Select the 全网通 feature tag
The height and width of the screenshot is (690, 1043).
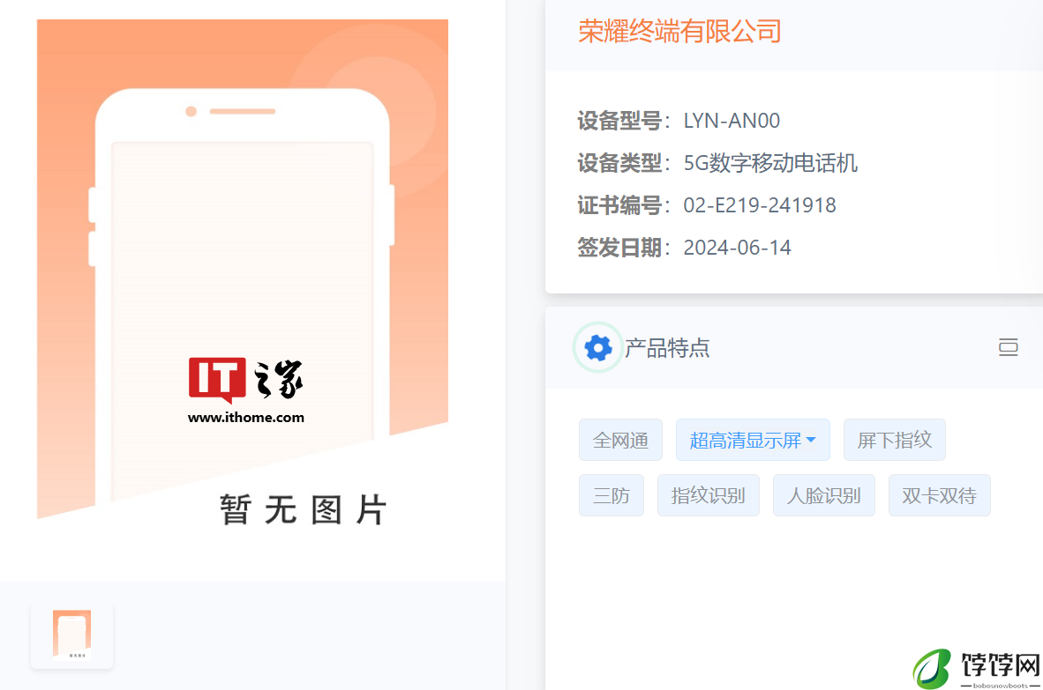point(620,440)
